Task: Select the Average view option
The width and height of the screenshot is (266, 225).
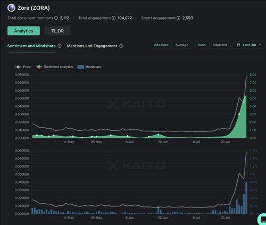Action: [x=182, y=45]
